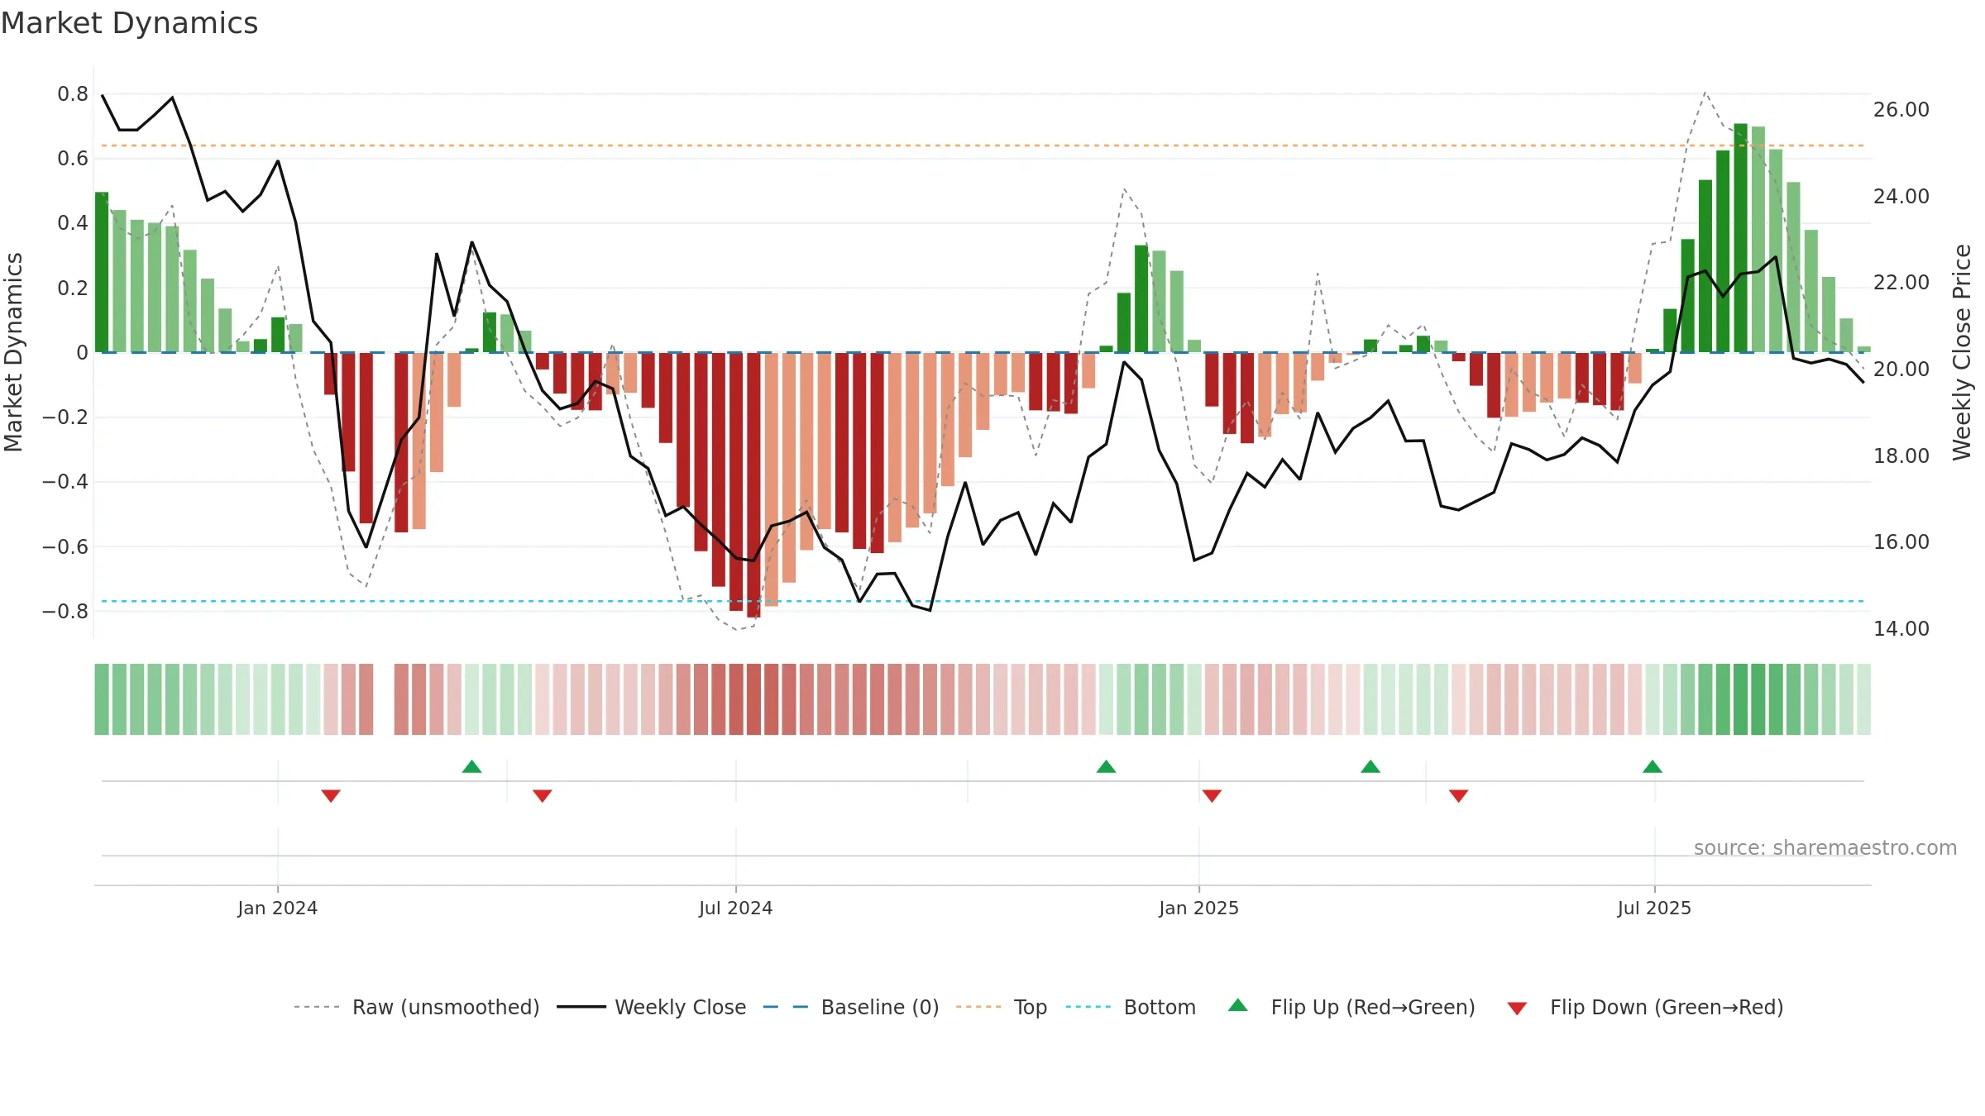Click the red Flip Down triangle icon in legend

pyautogui.click(x=1517, y=1009)
